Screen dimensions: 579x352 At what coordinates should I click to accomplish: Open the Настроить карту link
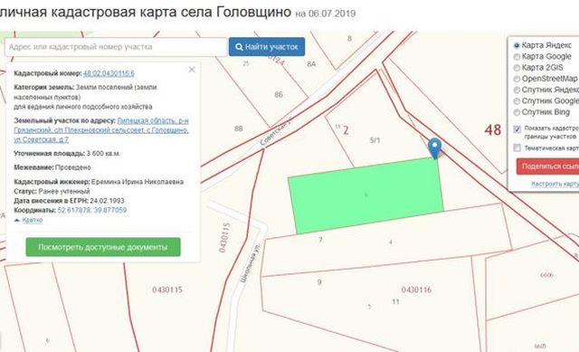click(x=555, y=184)
